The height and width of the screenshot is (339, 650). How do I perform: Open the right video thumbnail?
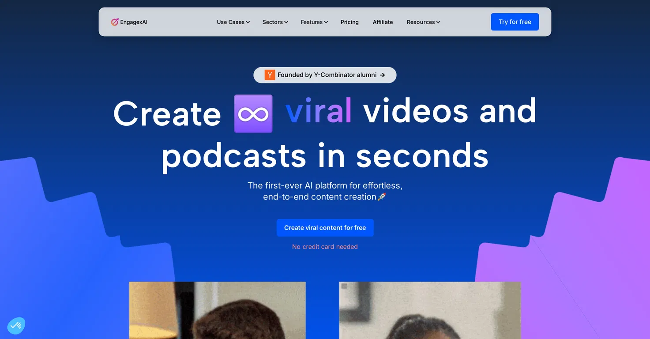(430, 310)
